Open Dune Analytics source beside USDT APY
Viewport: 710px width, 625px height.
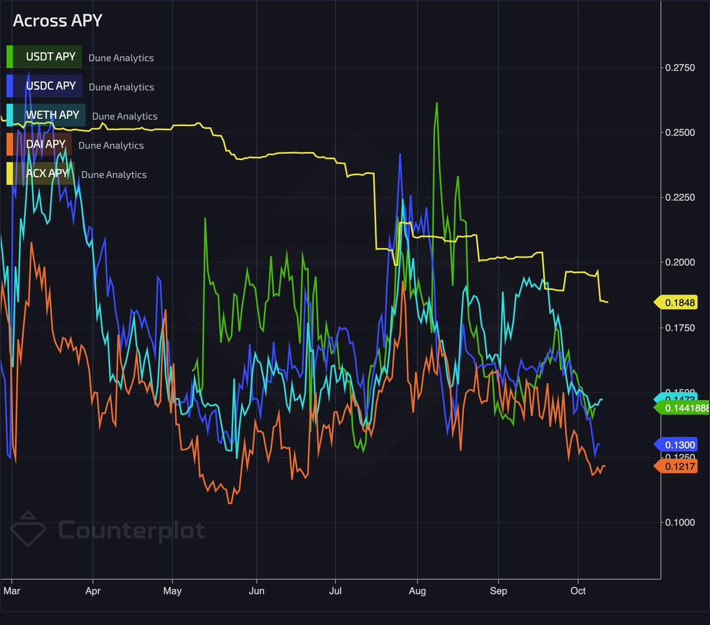(x=121, y=58)
